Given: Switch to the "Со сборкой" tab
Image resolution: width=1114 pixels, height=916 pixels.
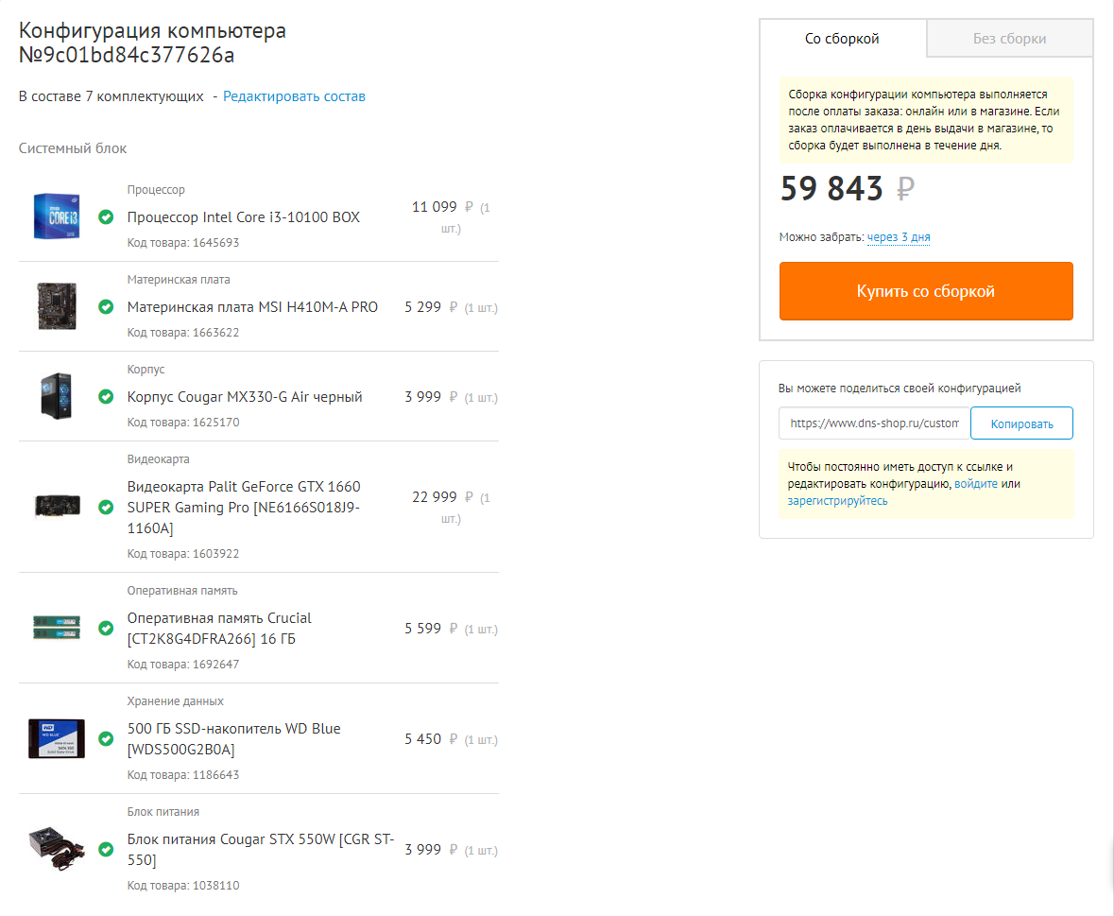Looking at the screenshot, I should (842, 39).
